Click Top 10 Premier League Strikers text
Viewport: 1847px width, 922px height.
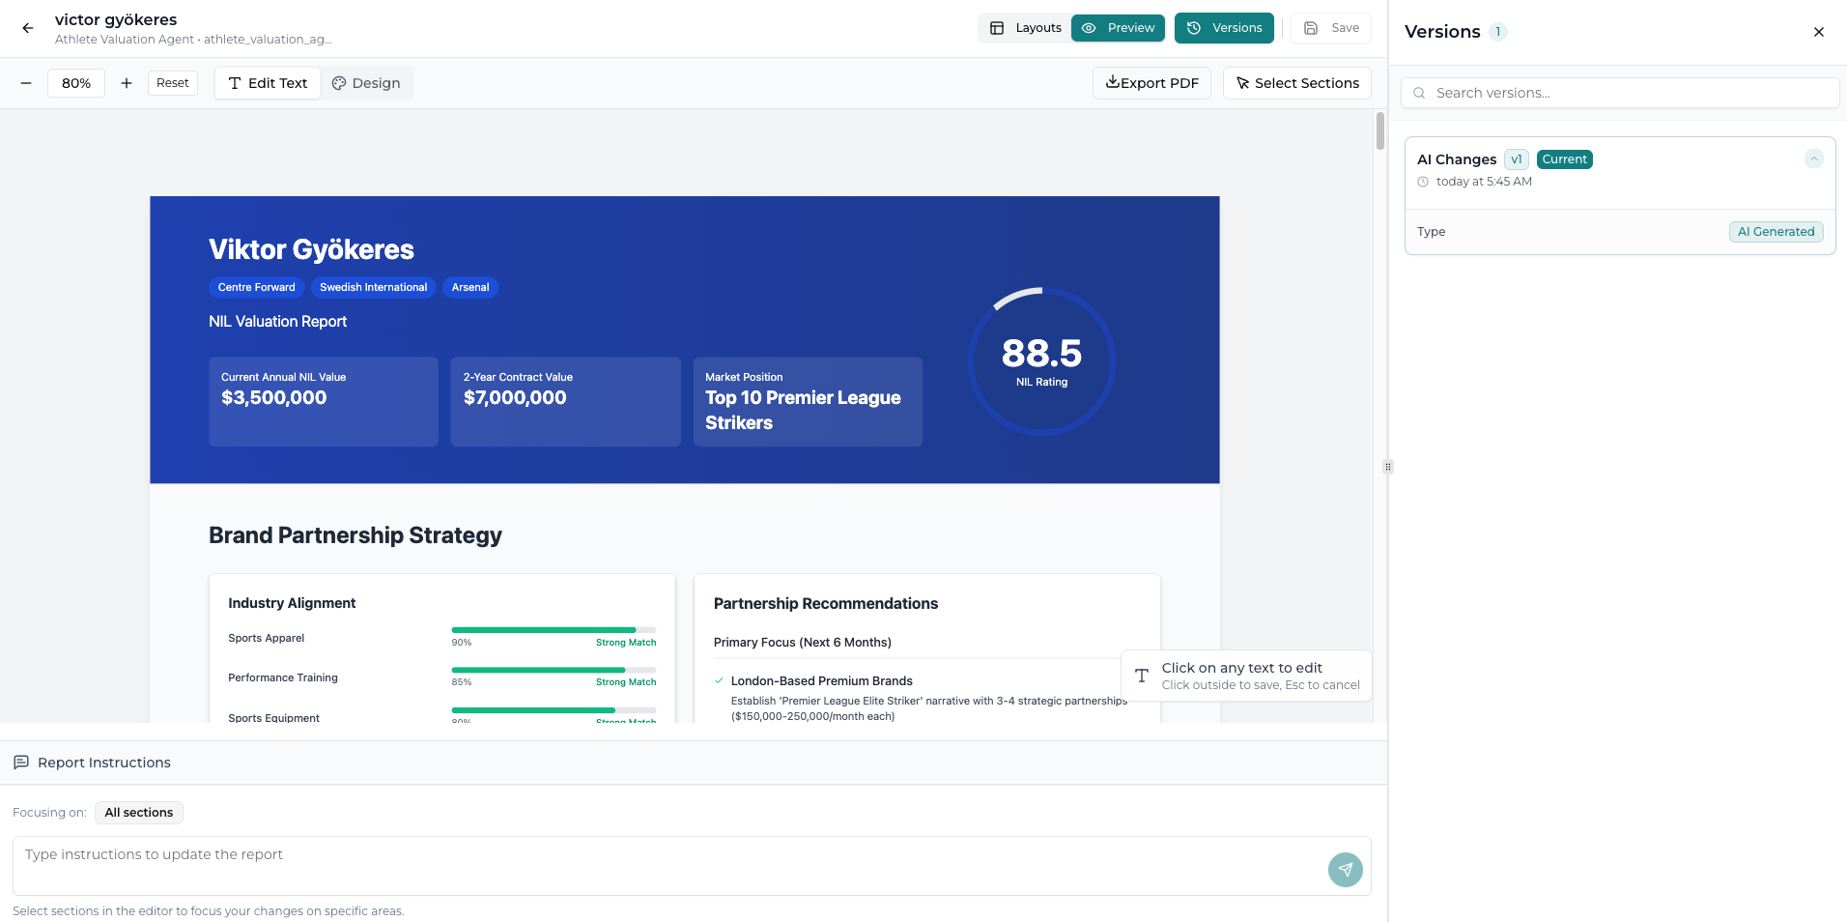point(803,410)
